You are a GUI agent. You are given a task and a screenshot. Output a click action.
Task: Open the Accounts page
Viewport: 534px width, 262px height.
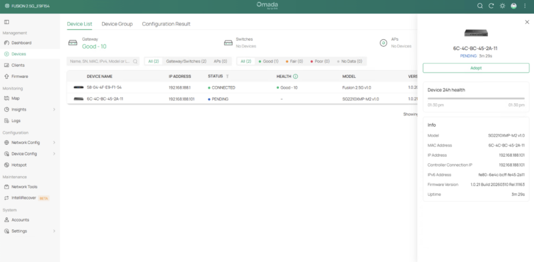20,220
